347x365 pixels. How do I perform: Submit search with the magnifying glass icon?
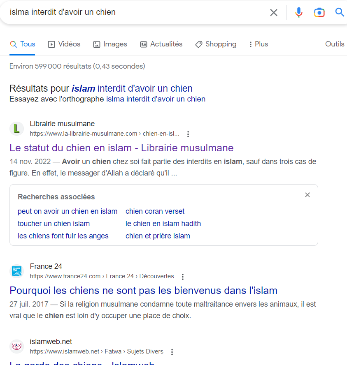340,12
